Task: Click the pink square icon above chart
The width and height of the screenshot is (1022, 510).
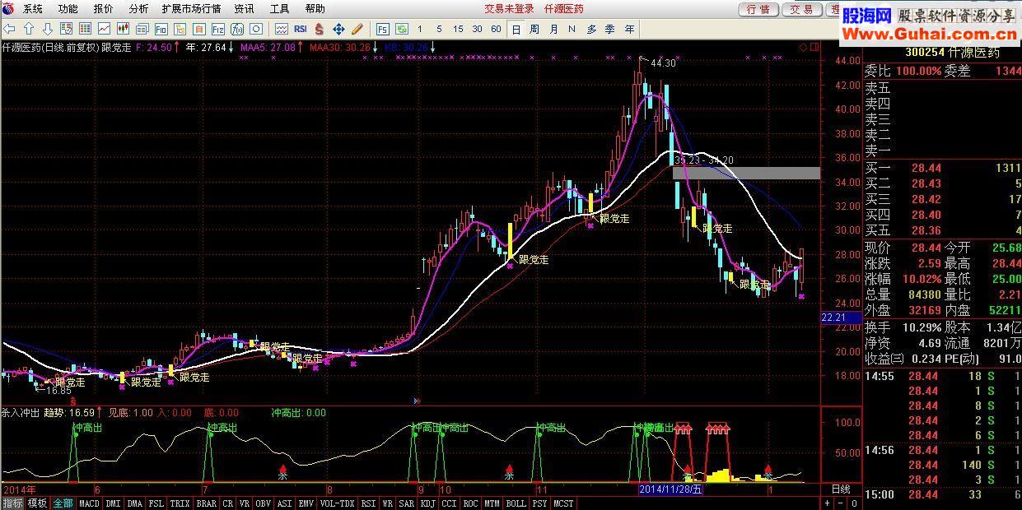Action: 814,48
